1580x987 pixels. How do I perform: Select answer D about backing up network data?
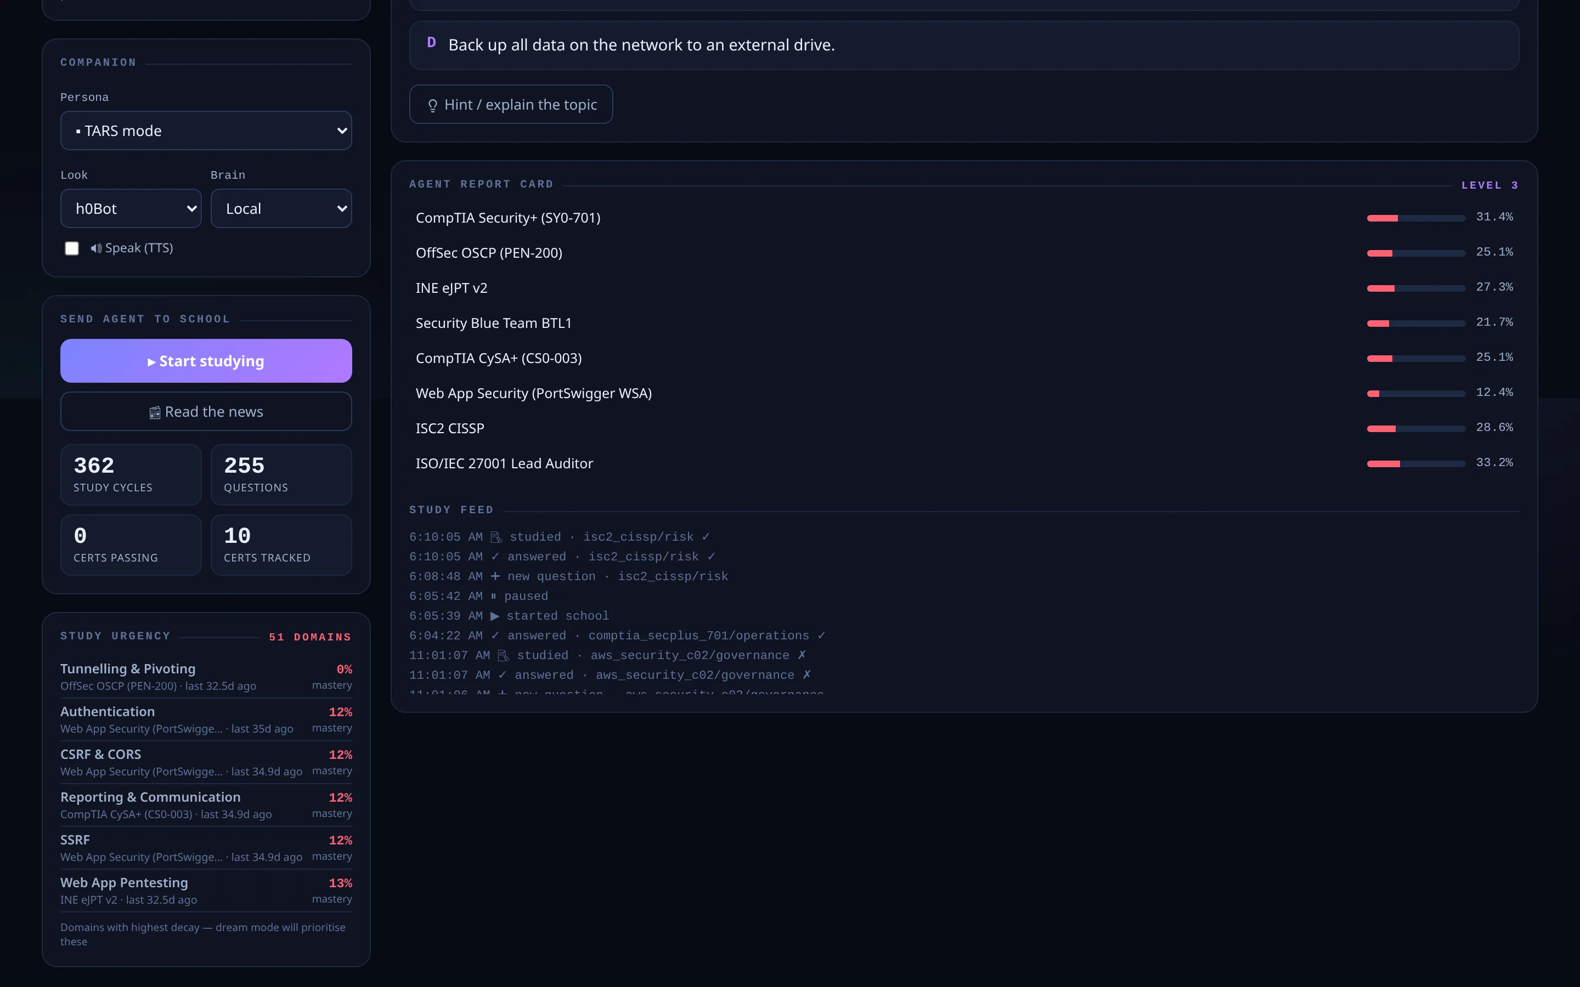(x=964, y=45)
